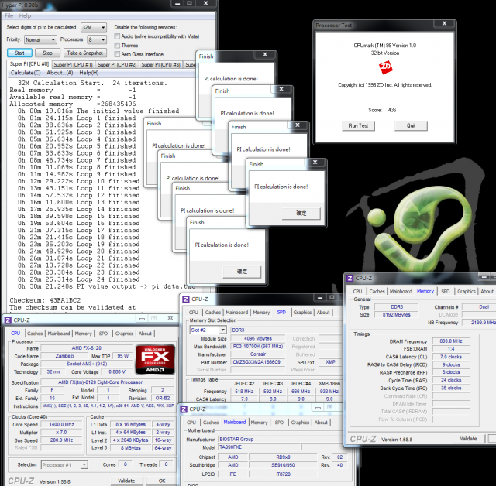The image size is (496, 486).
Task: Click the Start button in Hyper PI
Action: 19,53
